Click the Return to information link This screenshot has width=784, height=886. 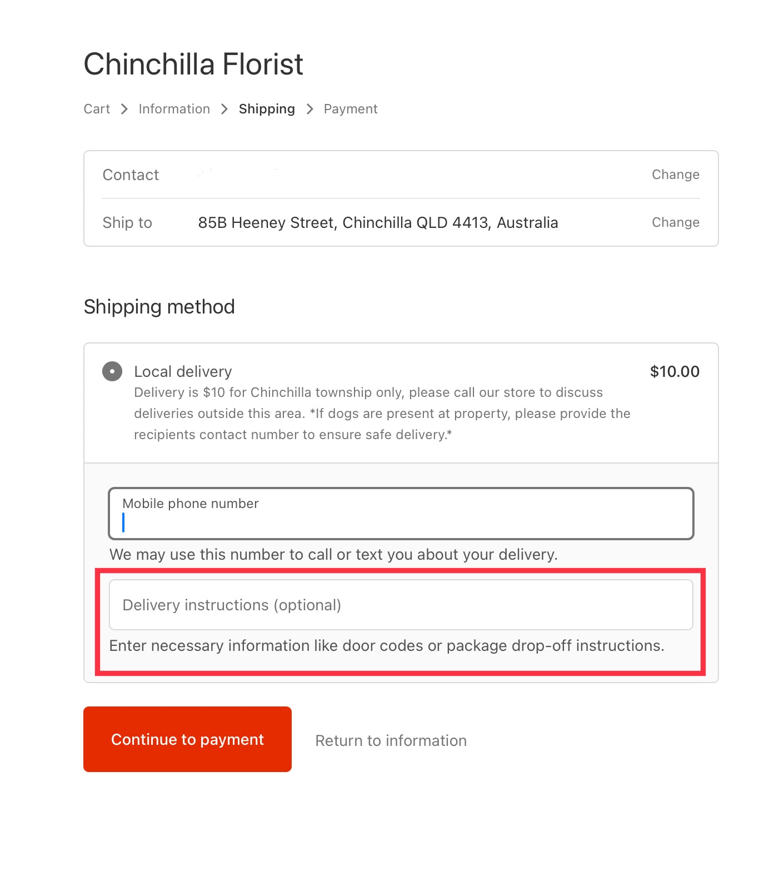(391, 740)
